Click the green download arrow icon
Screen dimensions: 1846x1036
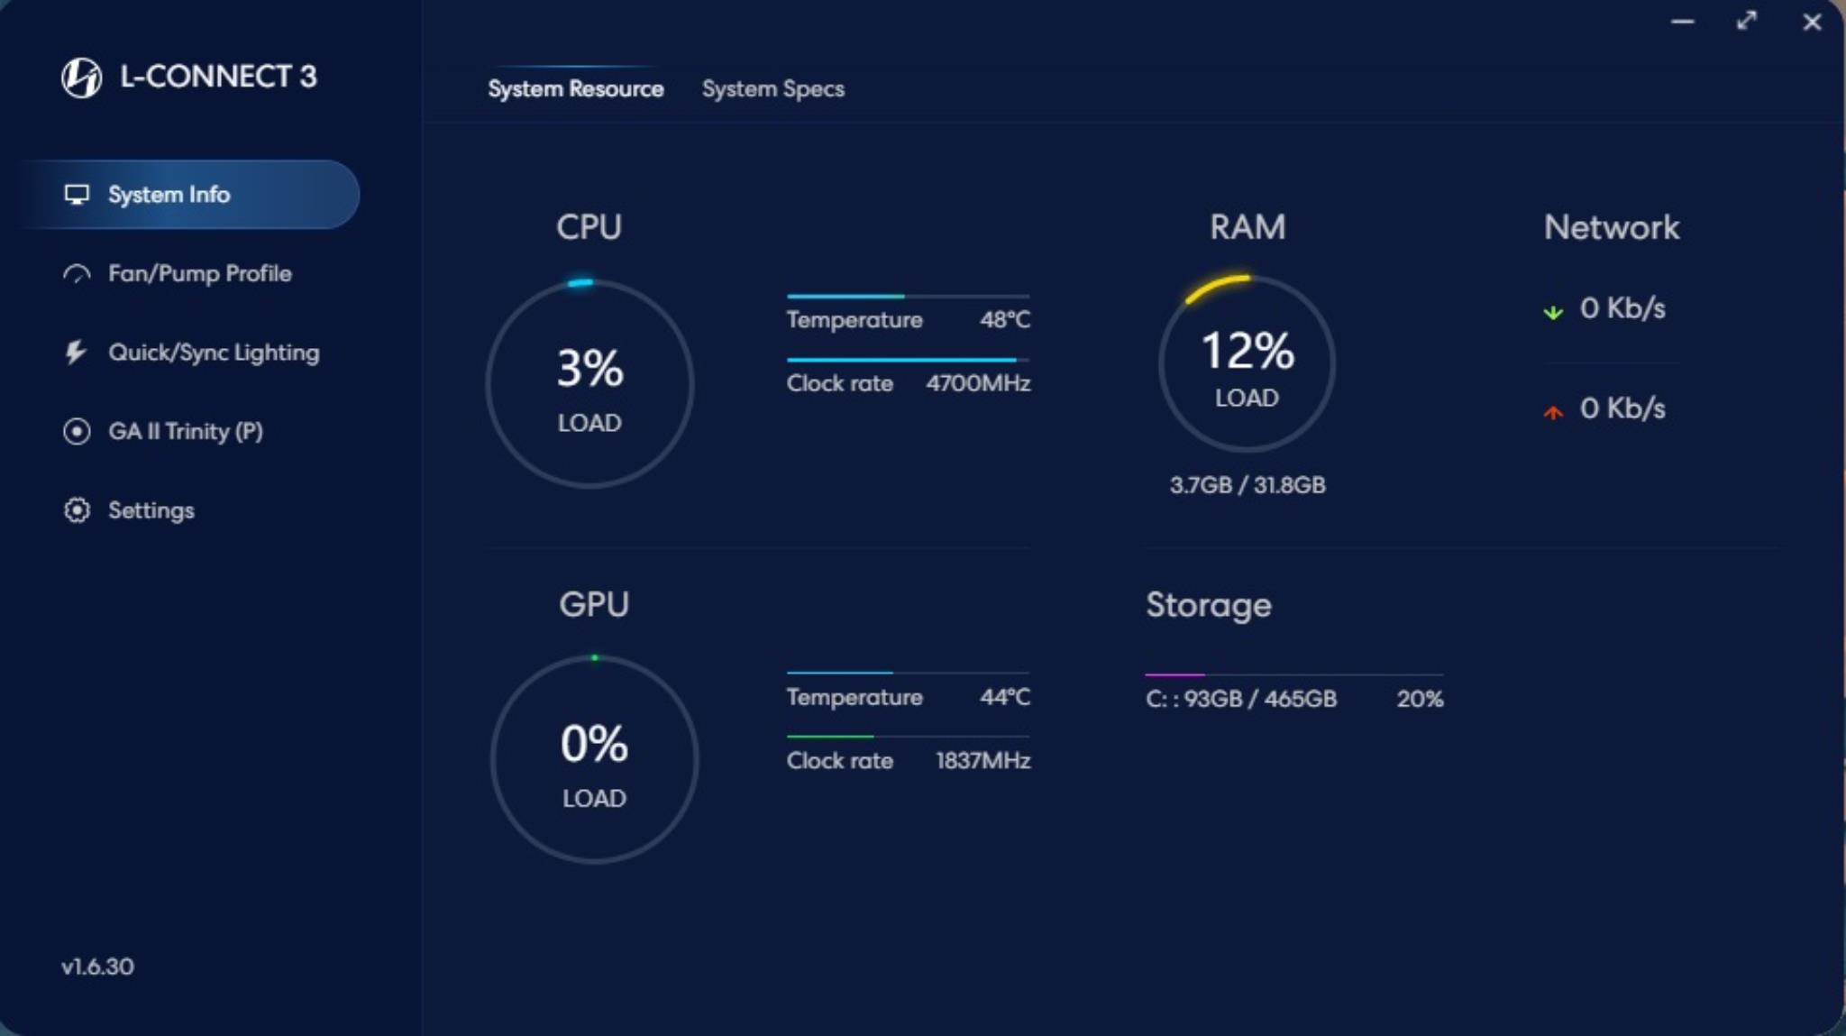point(1552,313)
